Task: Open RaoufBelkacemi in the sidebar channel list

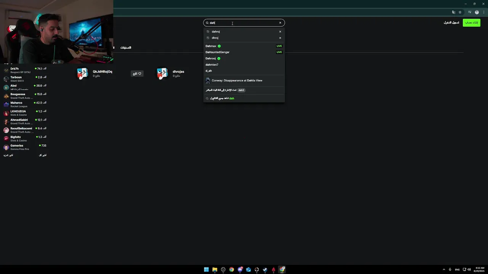Action: coord(25,130)
